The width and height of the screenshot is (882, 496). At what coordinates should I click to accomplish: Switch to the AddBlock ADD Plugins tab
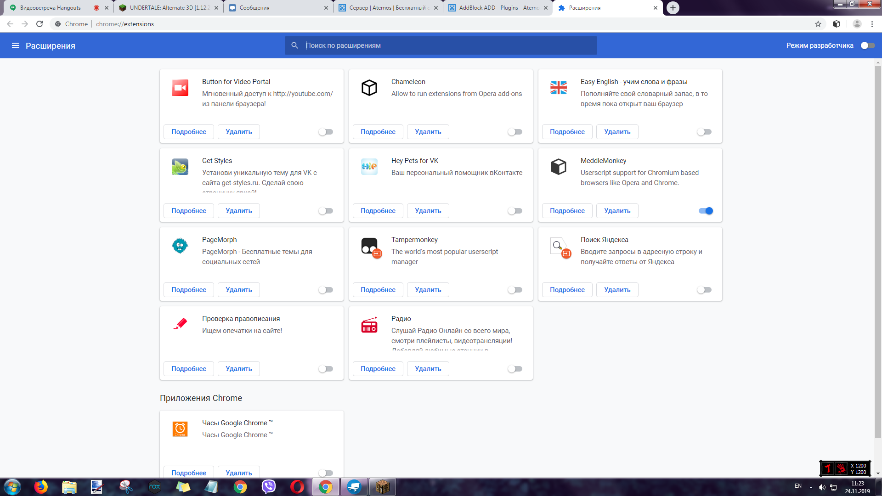498,8
